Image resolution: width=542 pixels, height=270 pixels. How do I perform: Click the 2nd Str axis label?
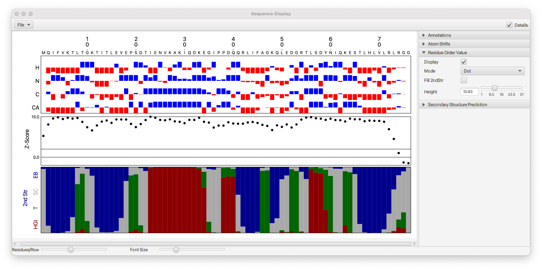25,198
